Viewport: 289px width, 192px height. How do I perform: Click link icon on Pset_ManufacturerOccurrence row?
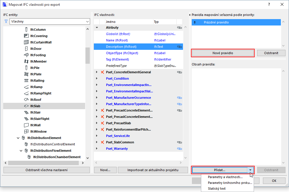[x=179, y=98]
